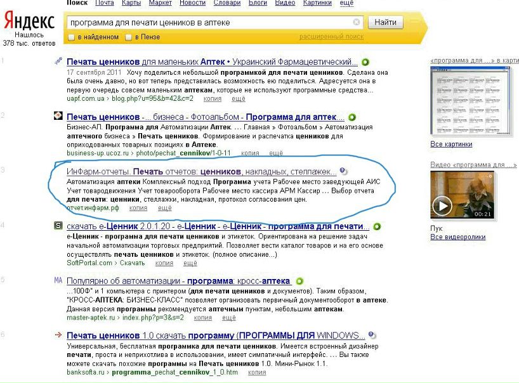The height and width of the screenshot is (383, 519).
Task: Switch to the Картинки tab
Action: (317, 3)
